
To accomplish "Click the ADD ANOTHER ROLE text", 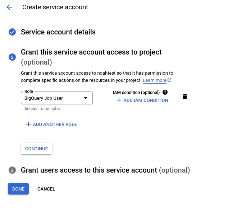I will [55, 125].
